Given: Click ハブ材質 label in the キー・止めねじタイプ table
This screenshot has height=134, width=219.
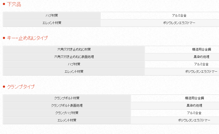Looking at the screenshot, I should 74,64.
